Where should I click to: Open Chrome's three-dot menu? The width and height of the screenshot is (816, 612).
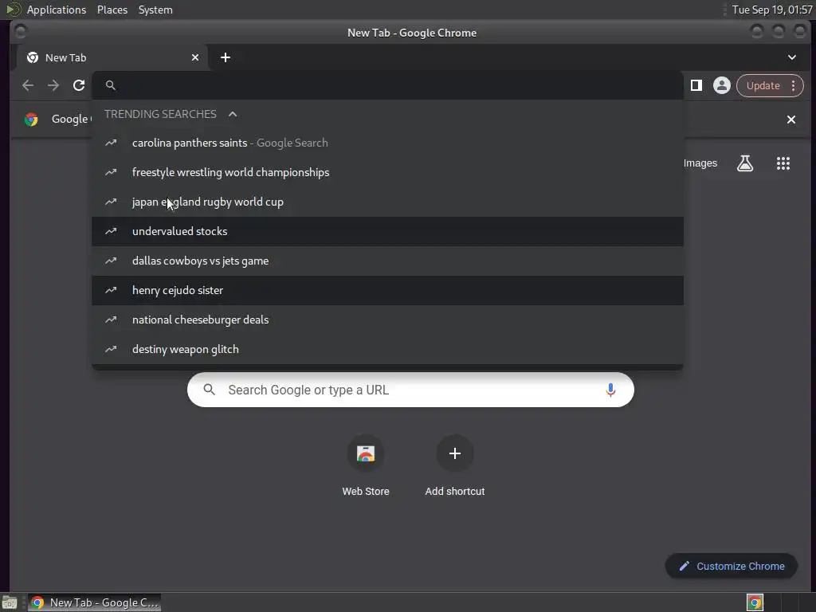point(793,86)
